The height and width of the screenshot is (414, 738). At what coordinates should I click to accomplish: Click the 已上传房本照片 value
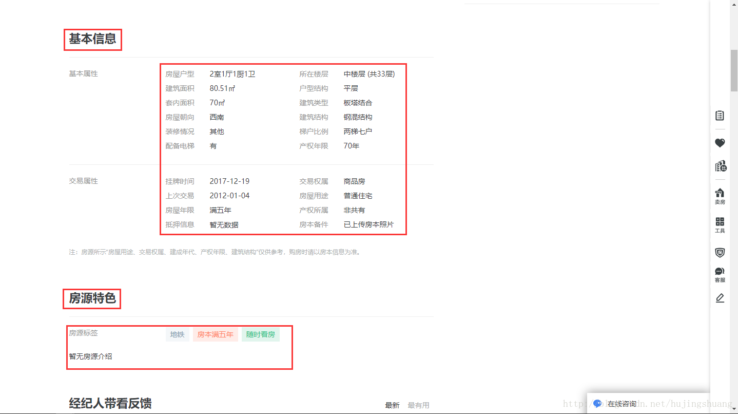click(369, 224)
